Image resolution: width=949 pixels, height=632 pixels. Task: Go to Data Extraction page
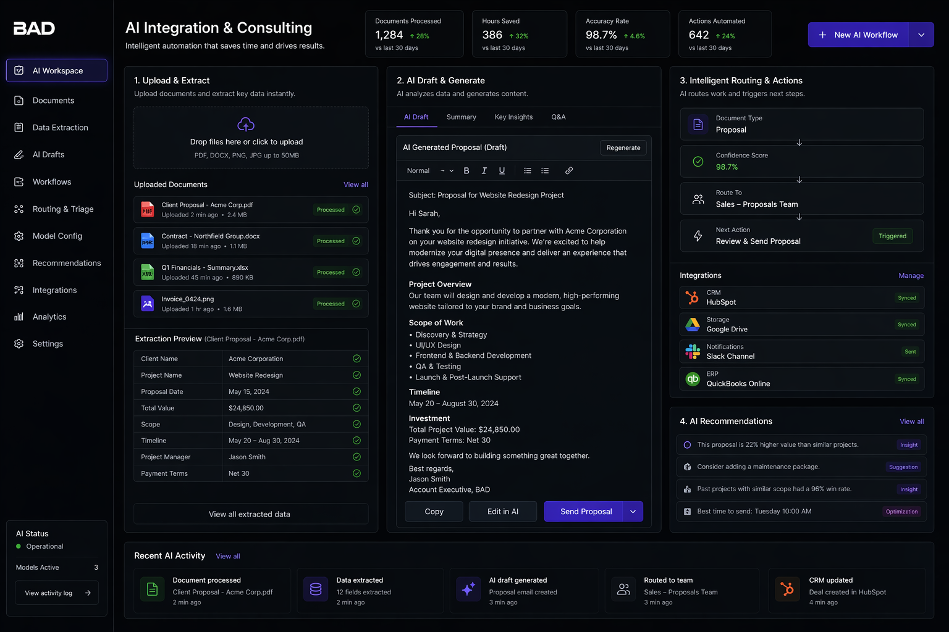[60, 128]
